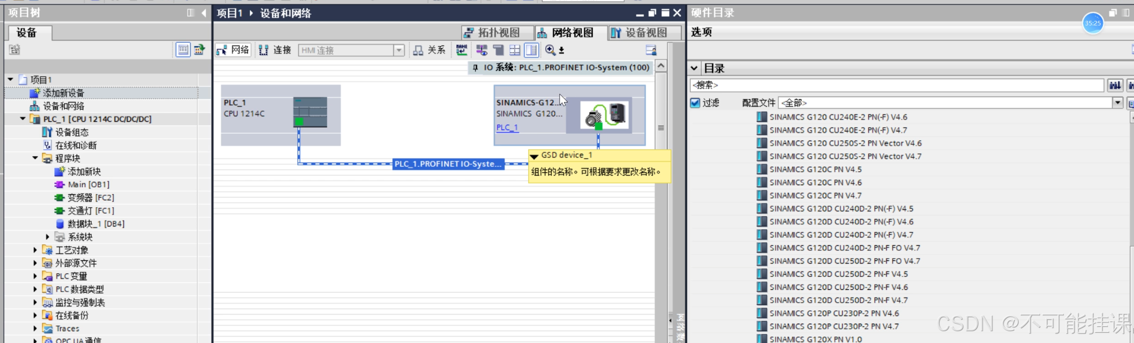Screen dimensions: 1134x343
Task: Collapse the GSD device_1 tooltip arrow
Action: (534, 156)
